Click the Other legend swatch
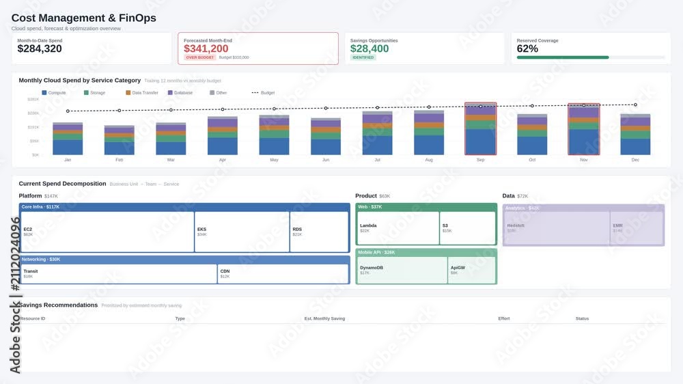Screen dimensions: 683x384 [x=212, y=93]
